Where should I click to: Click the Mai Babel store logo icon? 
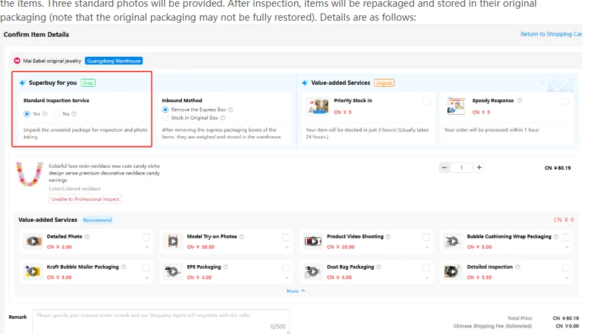click(17, 61)
